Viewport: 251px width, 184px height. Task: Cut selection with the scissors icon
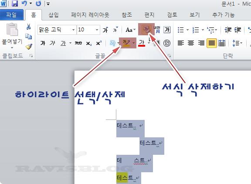coord(29,27)
